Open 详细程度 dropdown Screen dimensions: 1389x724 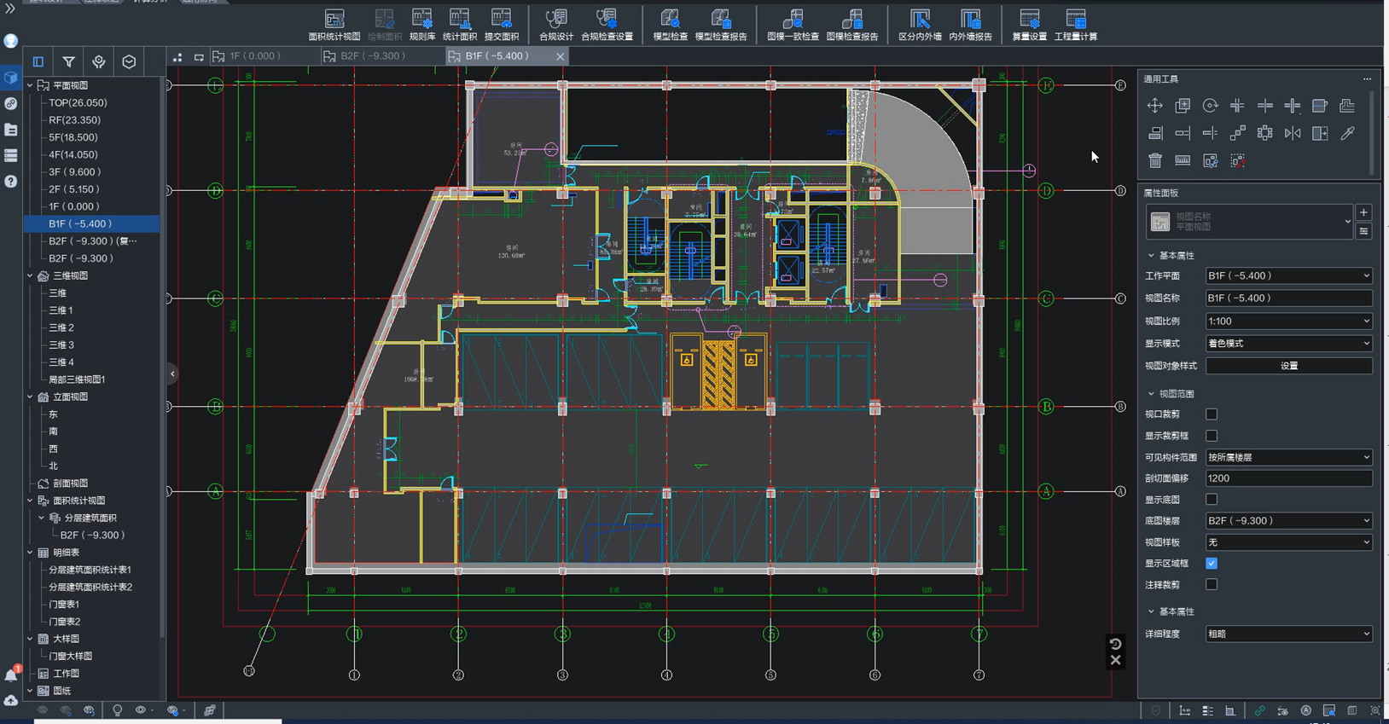[x=1288, y=634]
